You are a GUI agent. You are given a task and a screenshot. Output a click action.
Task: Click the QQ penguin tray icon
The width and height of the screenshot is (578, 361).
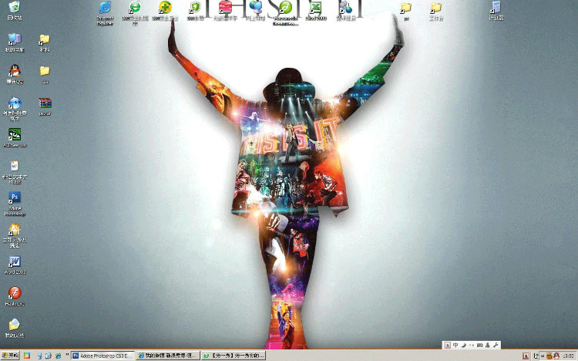tap(556, 356)
